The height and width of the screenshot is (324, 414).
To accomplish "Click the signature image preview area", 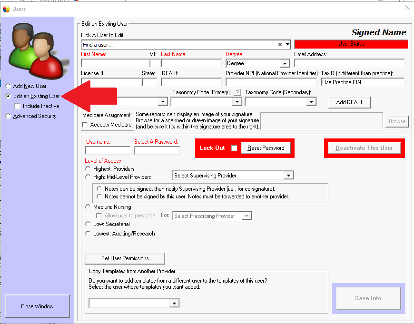I will (x=322, y=121).
